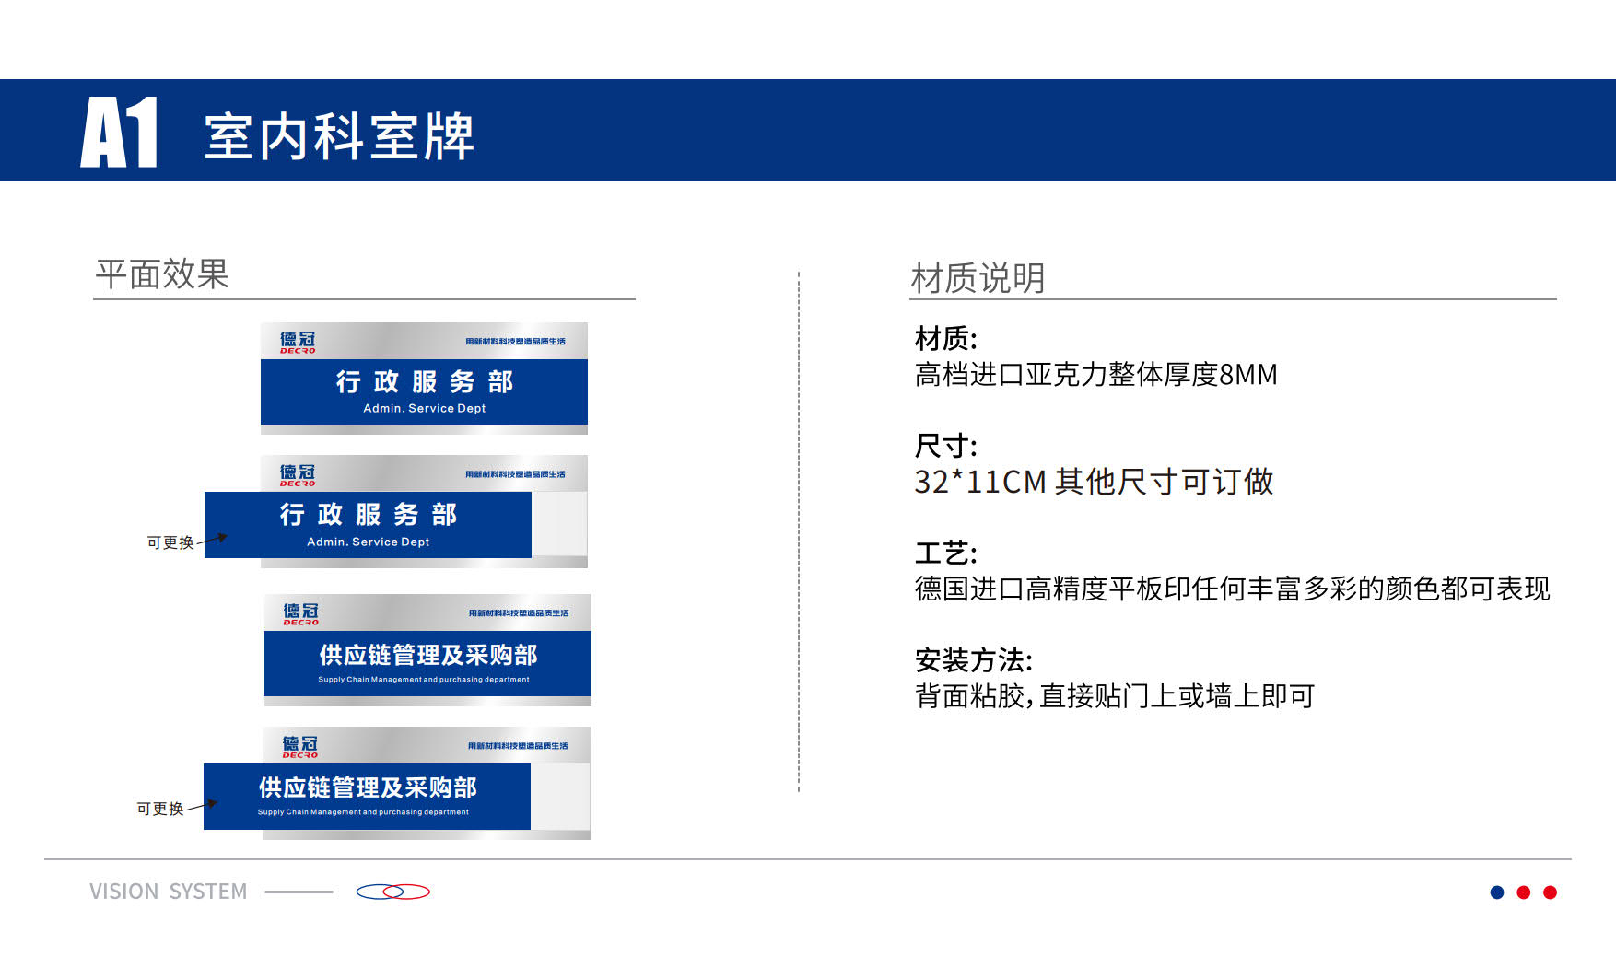Viewport: 1616px width, 979px height.
Task: Click the 室内科室牌 title text
Action: [339, 137]
